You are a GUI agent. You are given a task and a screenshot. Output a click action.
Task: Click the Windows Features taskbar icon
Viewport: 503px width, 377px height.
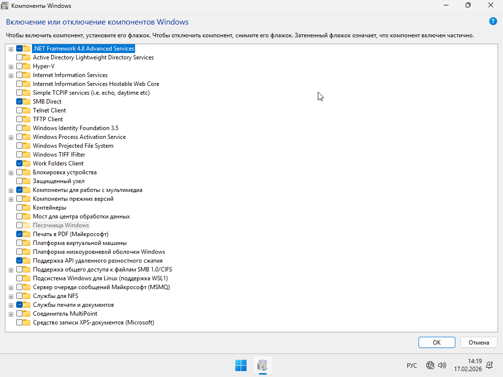coord(262,365)
